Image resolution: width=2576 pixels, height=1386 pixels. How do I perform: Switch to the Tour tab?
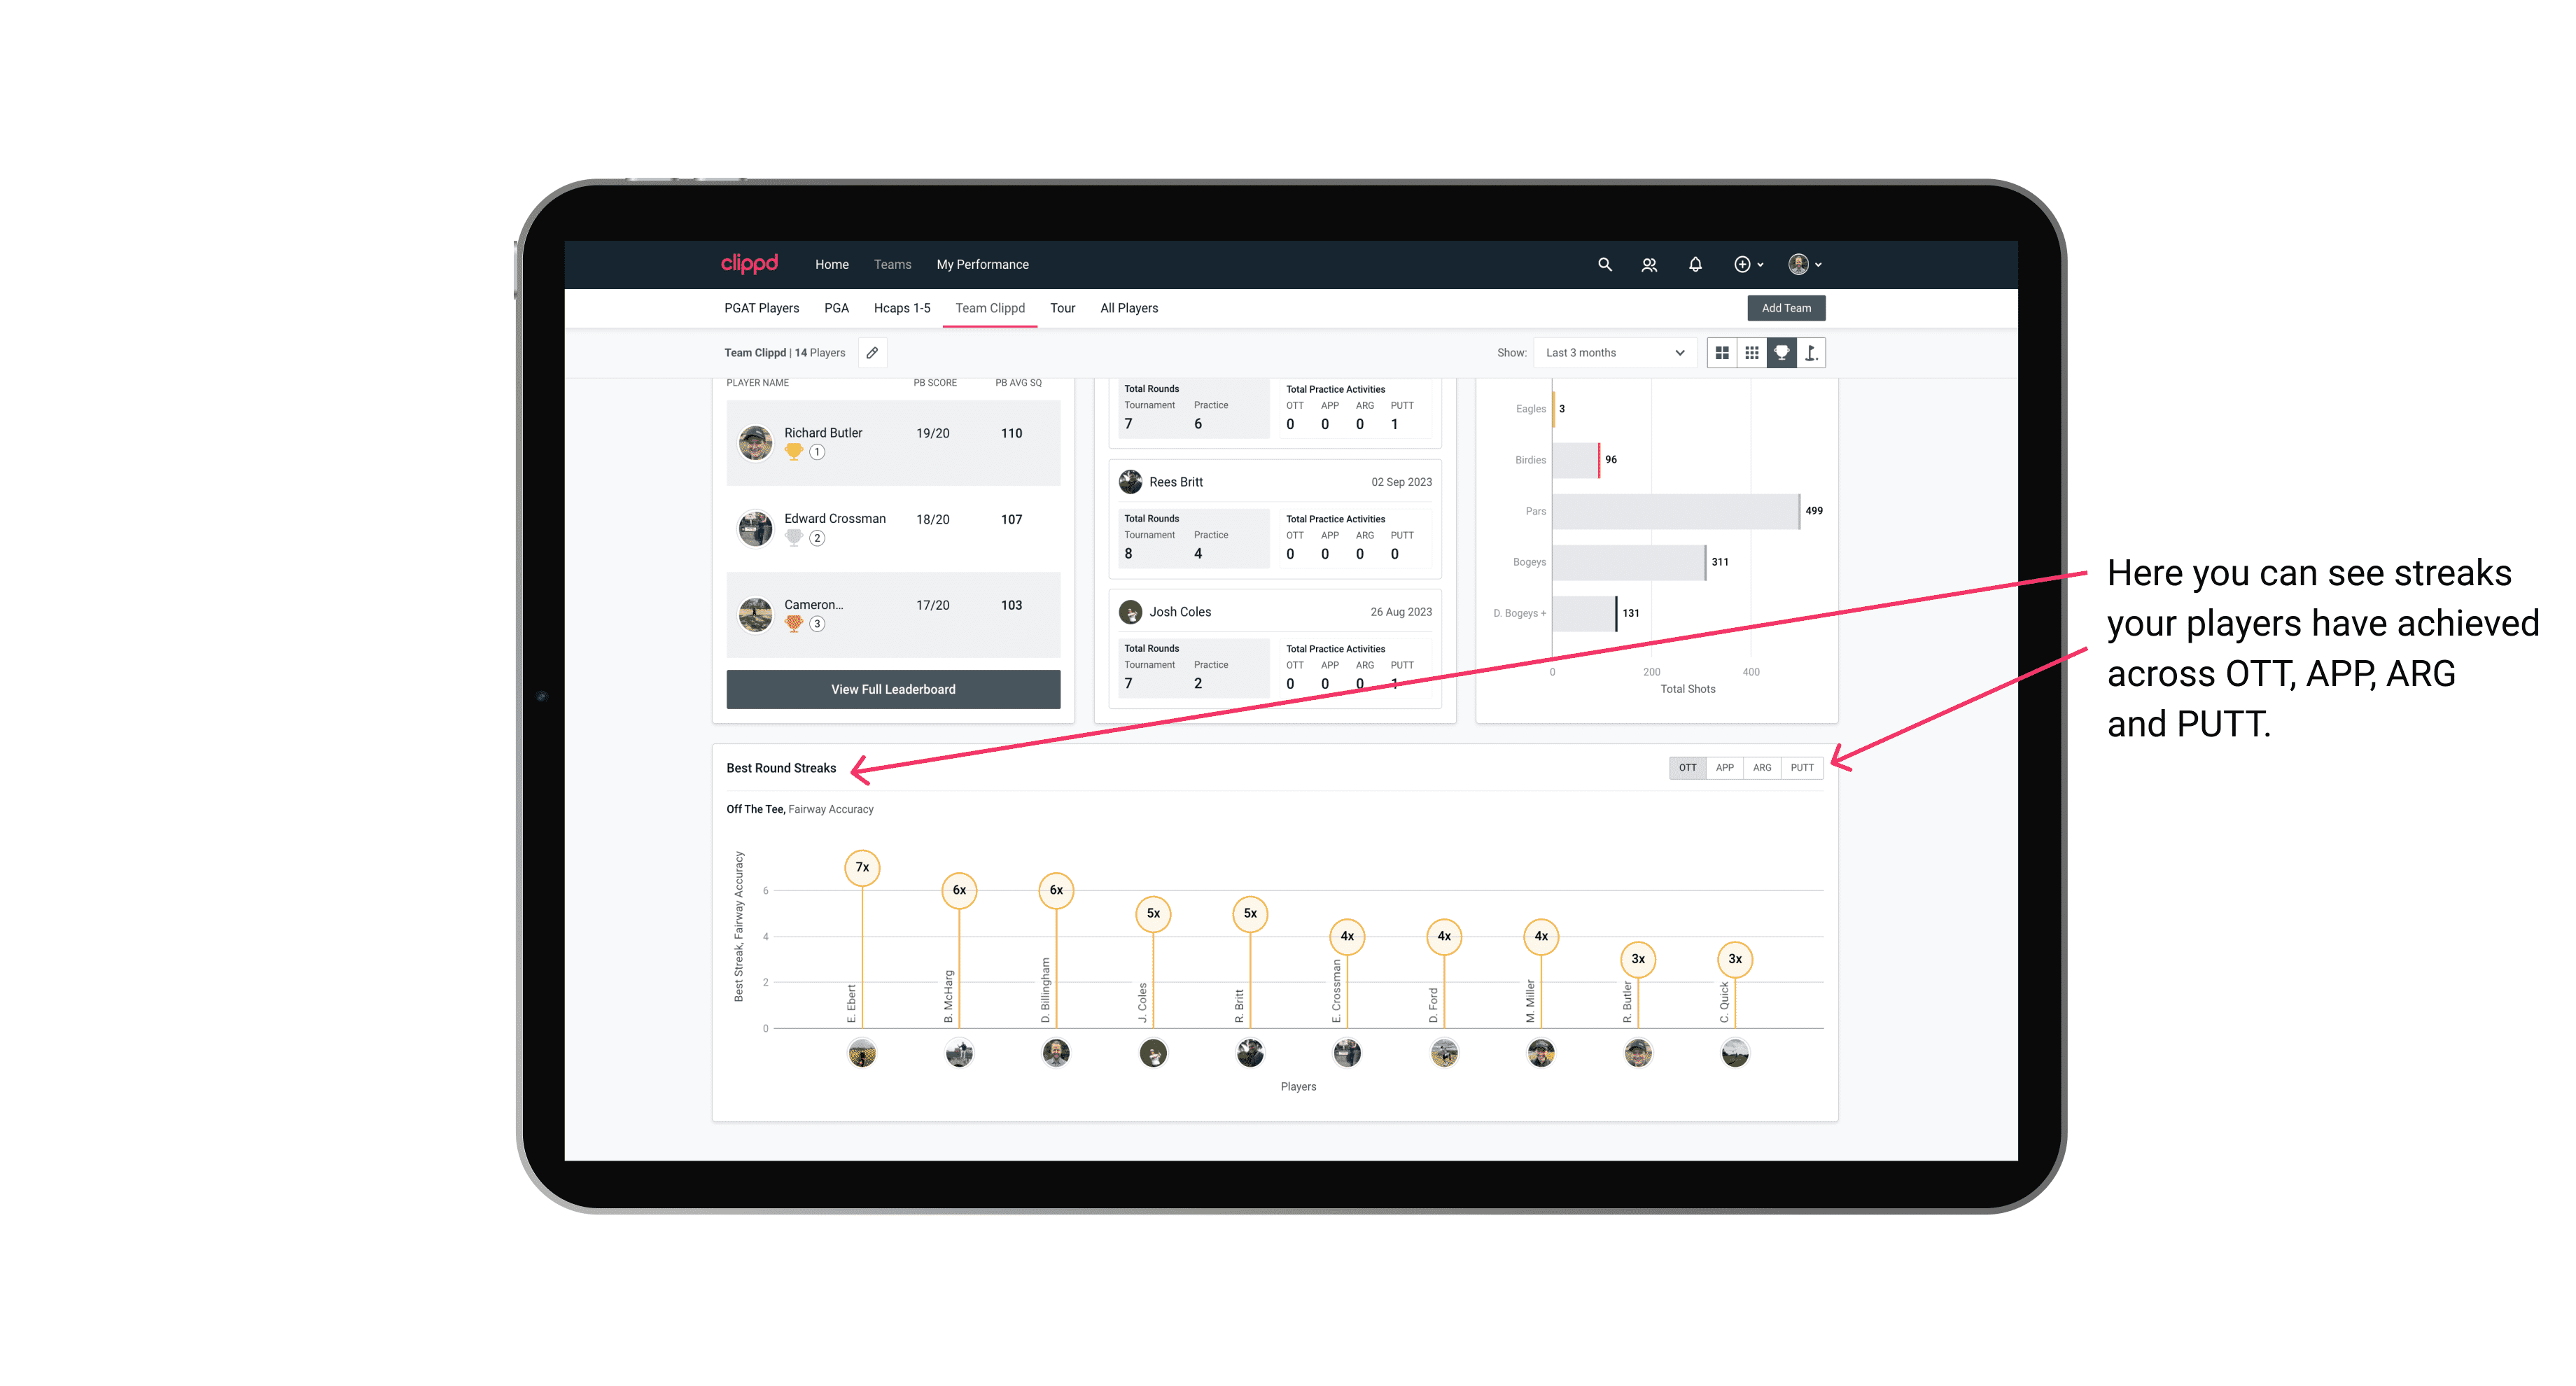coord(1063,309)
